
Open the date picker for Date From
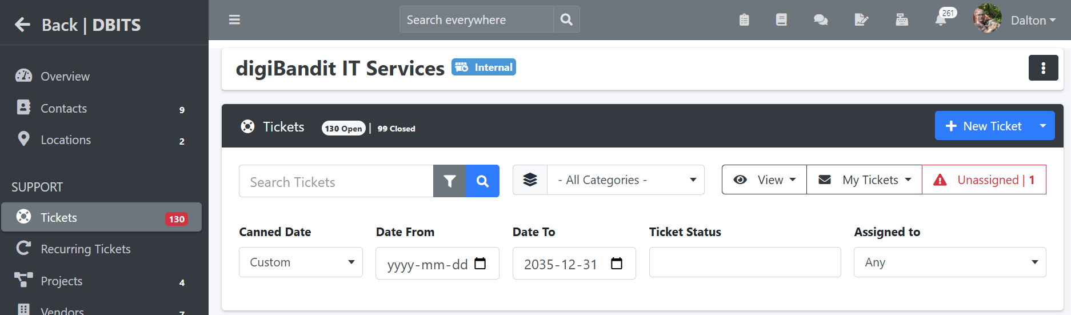480,264
